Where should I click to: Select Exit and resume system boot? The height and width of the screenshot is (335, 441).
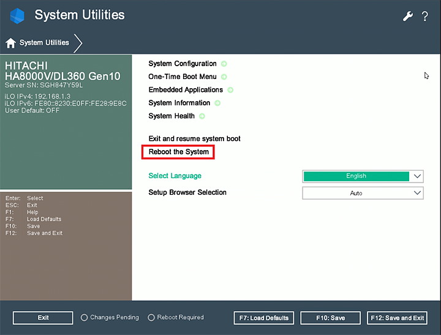pyautogui.click(x=194, y=138)
